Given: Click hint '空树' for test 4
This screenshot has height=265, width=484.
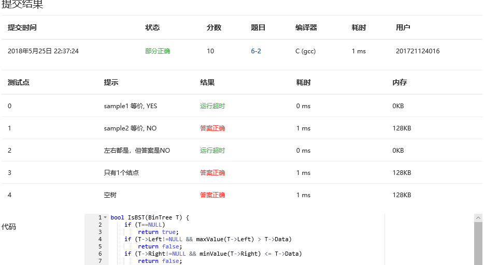Looking at the screenshot, I should click(110, 195).
